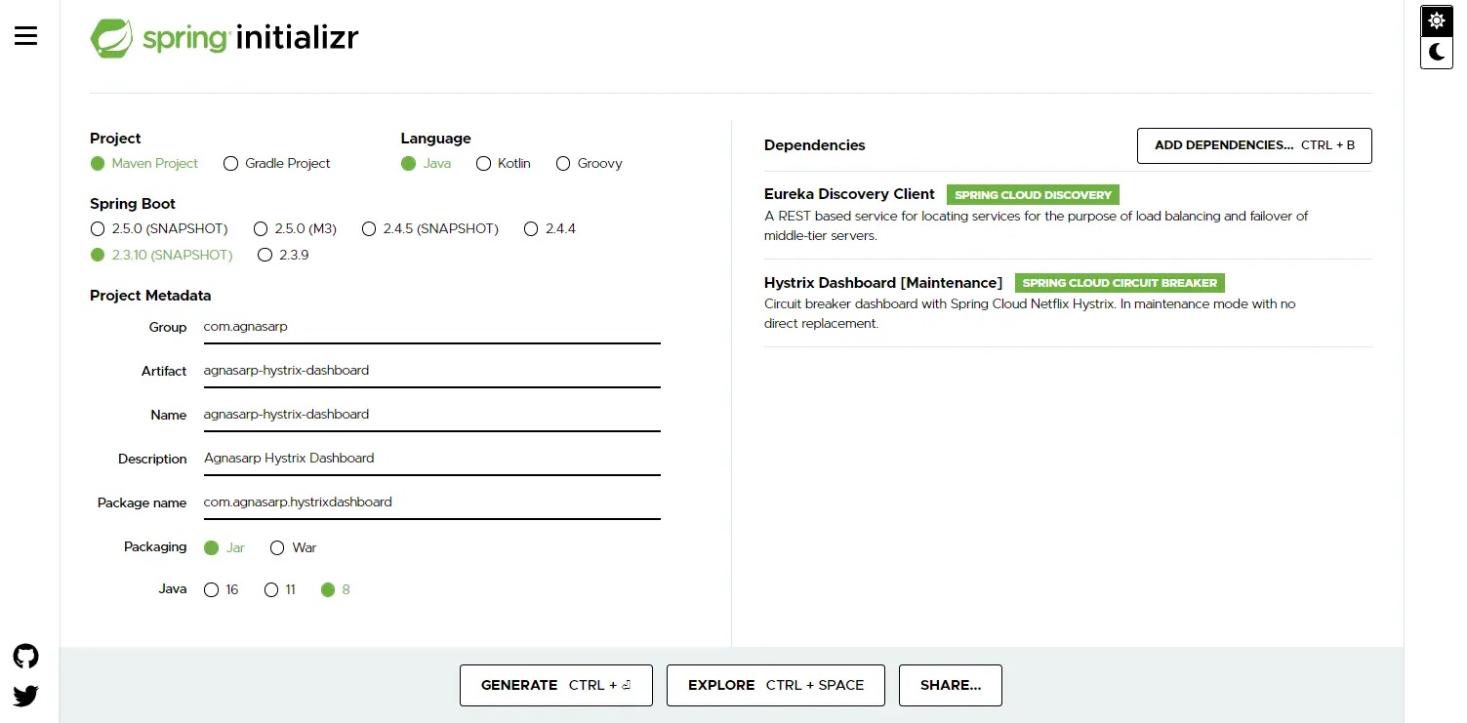Click the SHARE button
Viewport: 1467px width, 723px height.
click(x=951, y=685)
